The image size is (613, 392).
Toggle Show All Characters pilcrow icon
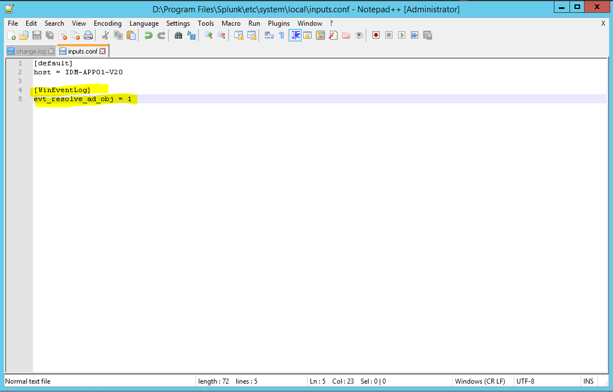[x=281, y=36]
